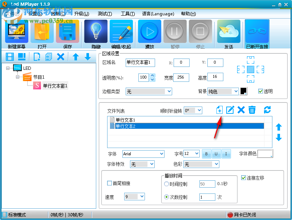Click the underline (U) formatting button
292x220 pixels.
click(216, 154)
